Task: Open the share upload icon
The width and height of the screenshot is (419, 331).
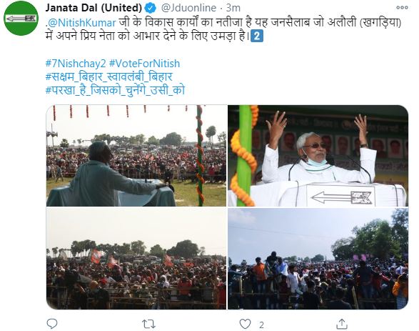Action: (x=342, y=324)
